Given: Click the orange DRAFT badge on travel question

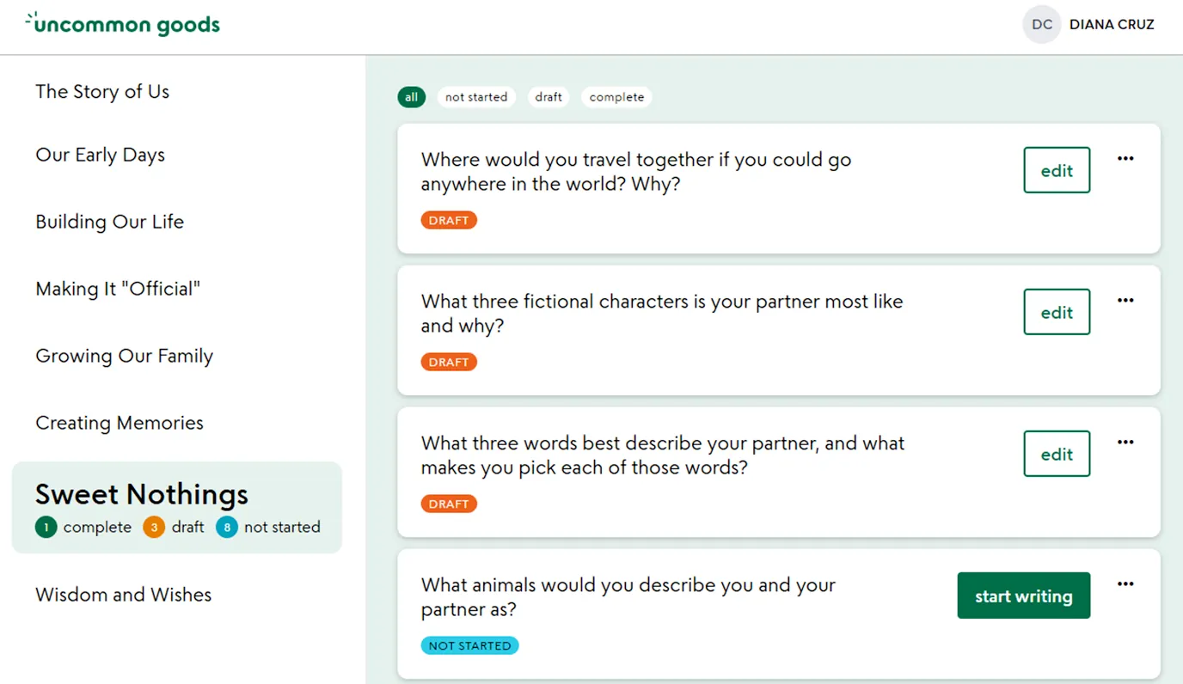Looking at the screenshot, I should 449,220.
